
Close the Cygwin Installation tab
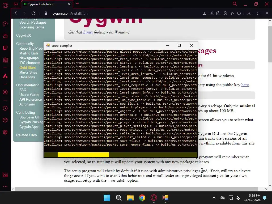pyautogui.click(x=69, y=4)
